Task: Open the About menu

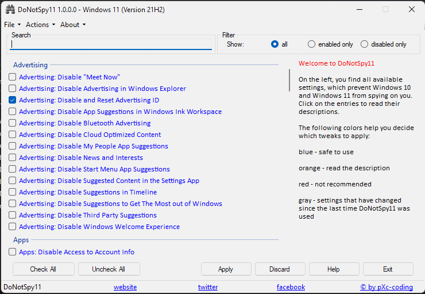Action: [x=73, y=25]
